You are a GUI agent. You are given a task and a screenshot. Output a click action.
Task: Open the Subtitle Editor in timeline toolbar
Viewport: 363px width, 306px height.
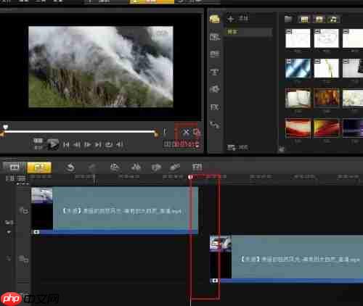pyautogui.click(x=197, y=167)
